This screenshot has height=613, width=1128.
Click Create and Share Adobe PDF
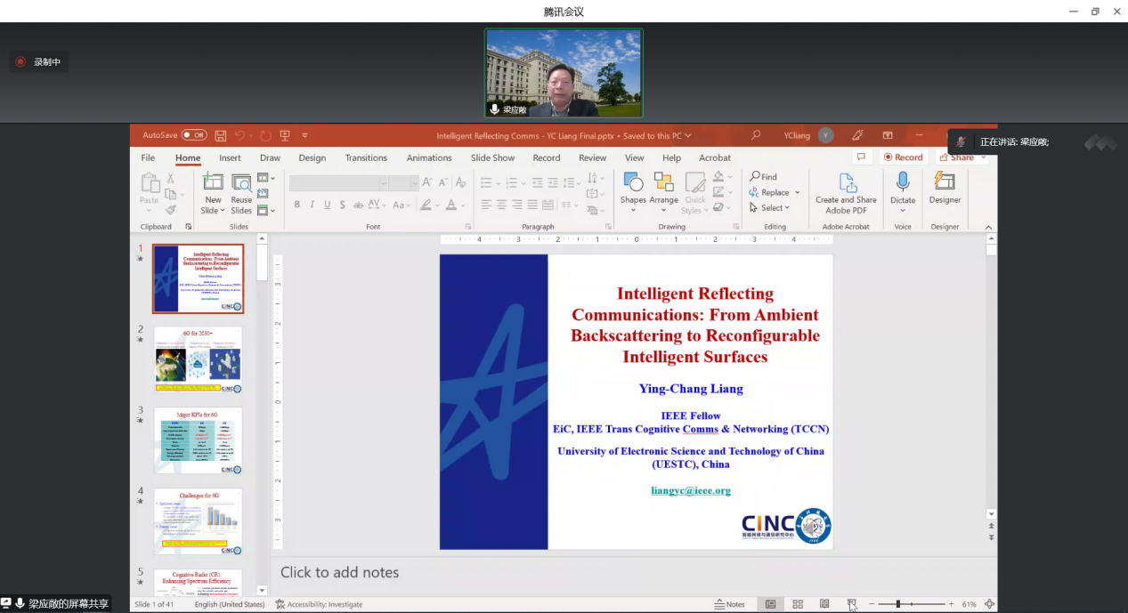pos(846,192)
